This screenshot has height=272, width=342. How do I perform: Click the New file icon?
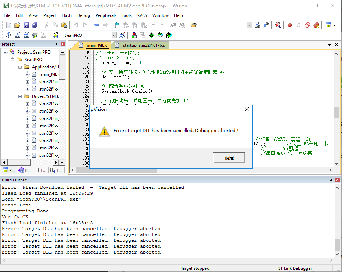[8, 25]
